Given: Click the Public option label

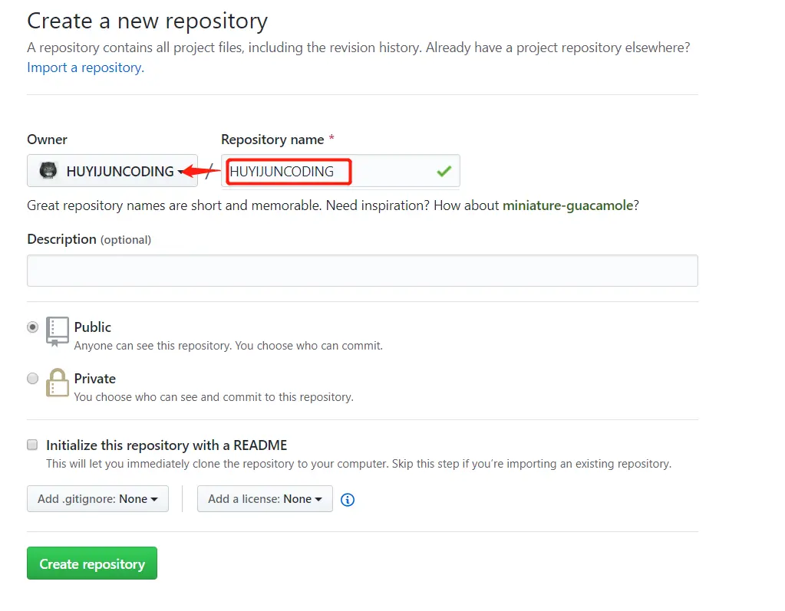Looking at the screenshot, I should (93, 327).
